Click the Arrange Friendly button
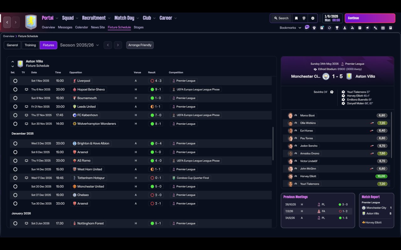The width and height of the screenshot is (401, 250). tap(140, 45)
